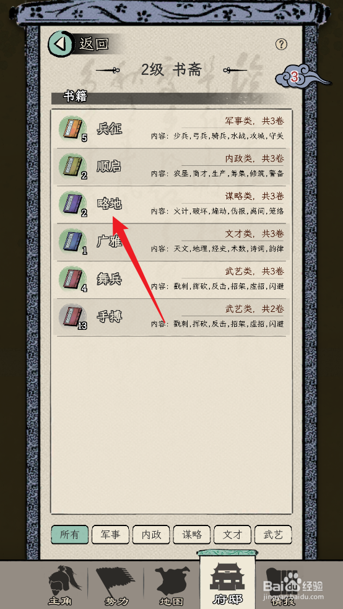The height and width of the screenshot is (609, 343).
Task: Filter books by 文才 category
Action: [x=232, y=535]
